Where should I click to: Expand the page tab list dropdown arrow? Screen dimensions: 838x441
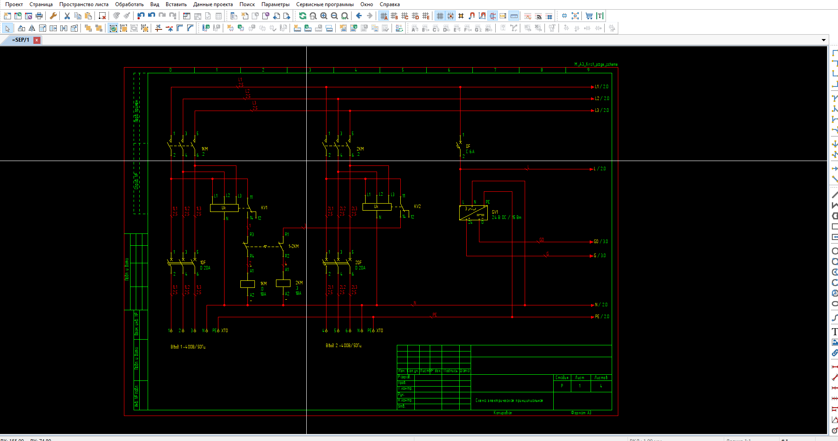coord(823,40)
